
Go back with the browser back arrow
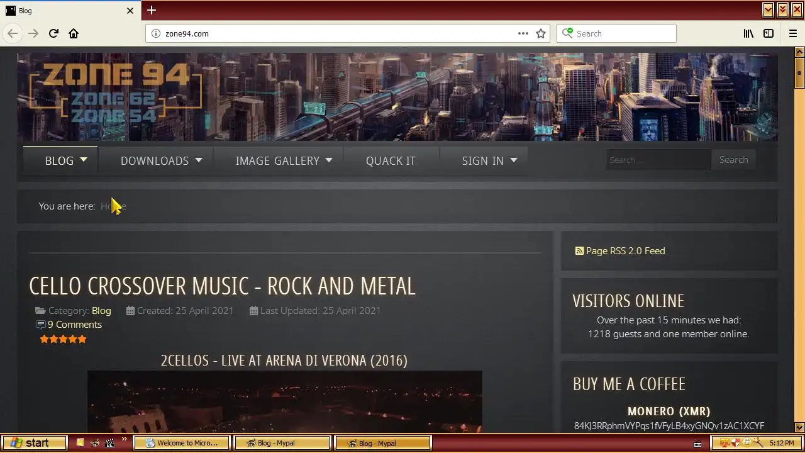click(x=13, y=33)
